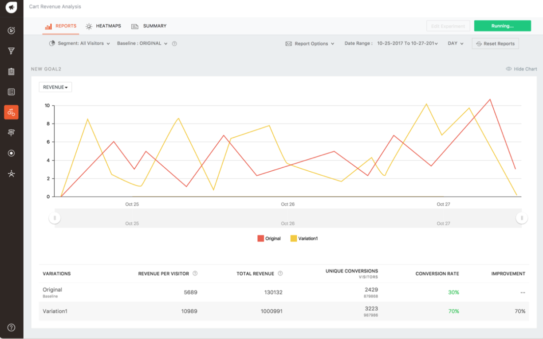Image resolution: width=543 pixels, height=339 pixels.
Task: Open the help question mark in sidebar
Action: [12, 327]
